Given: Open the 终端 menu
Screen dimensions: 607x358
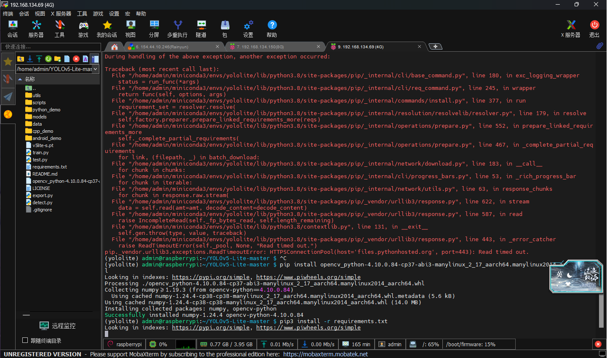Looking at the screenshot, I should tap(8, 13).
